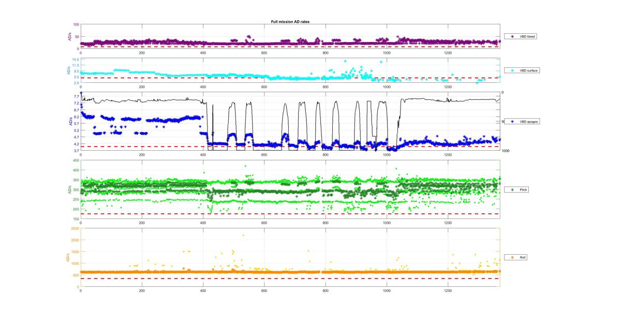
Task: Click the orange AD/s label of Roll axis
Action: click(68, 257)
